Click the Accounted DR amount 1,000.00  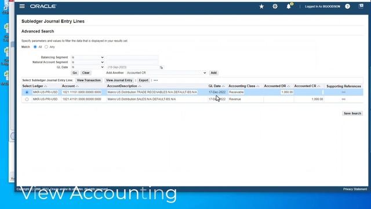click(x=287, y=92)
